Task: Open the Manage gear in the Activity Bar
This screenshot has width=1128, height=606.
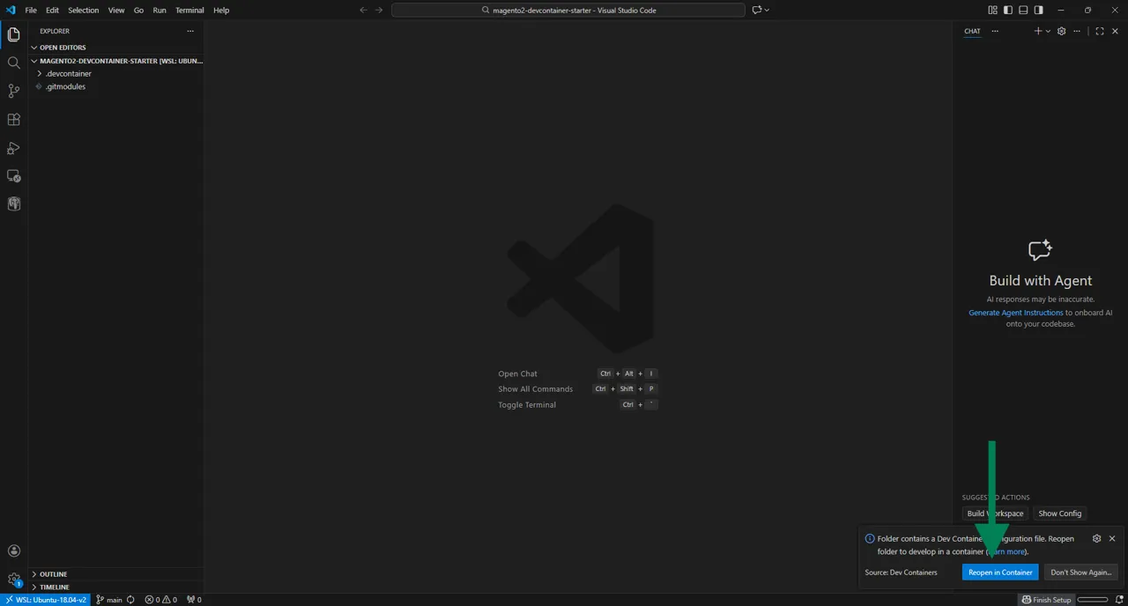Action: [13, 579]
